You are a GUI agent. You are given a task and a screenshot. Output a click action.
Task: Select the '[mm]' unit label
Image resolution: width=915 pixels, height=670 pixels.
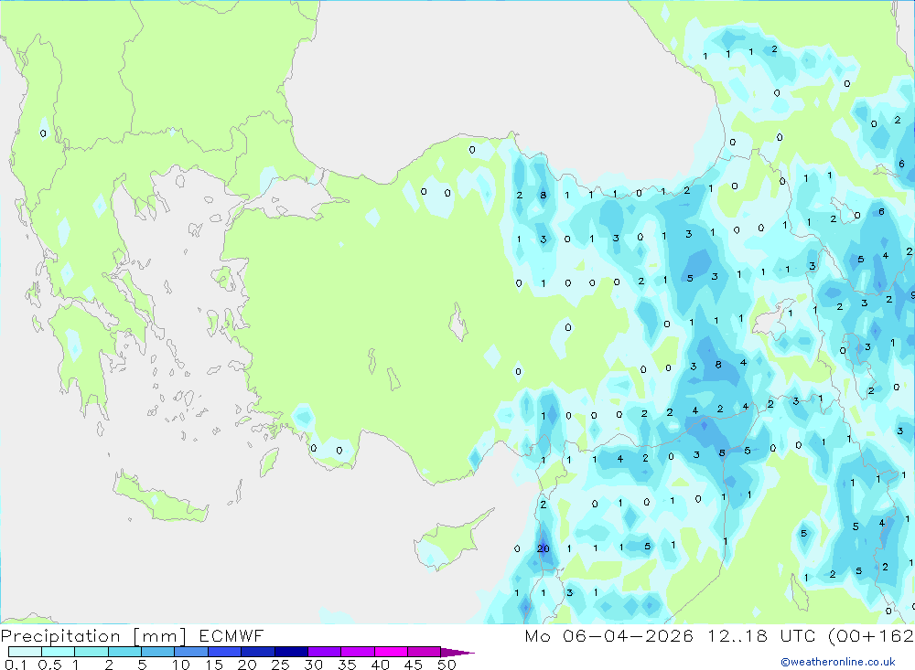159,636
